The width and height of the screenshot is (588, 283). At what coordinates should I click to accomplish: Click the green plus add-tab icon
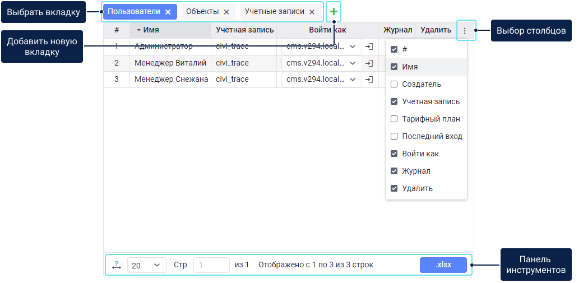click(334, 11)
